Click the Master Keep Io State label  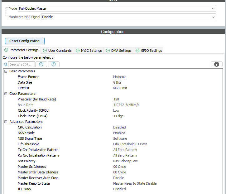34,183
